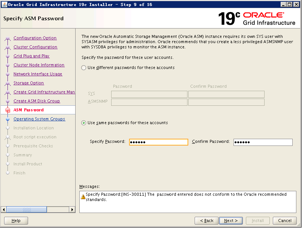
Task: Click the Java icon in title bar
Action: 4,4
